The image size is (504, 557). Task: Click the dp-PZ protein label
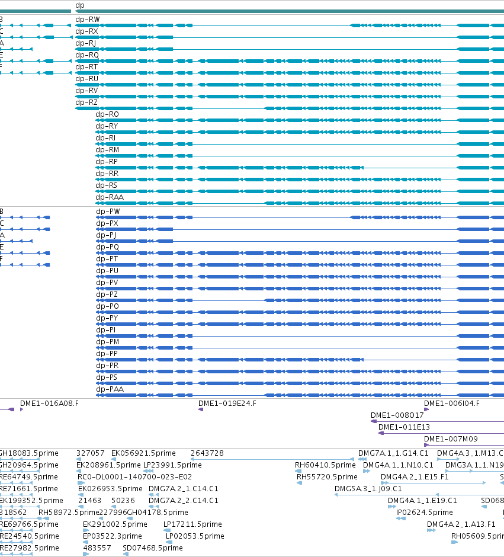coord(107,294)
